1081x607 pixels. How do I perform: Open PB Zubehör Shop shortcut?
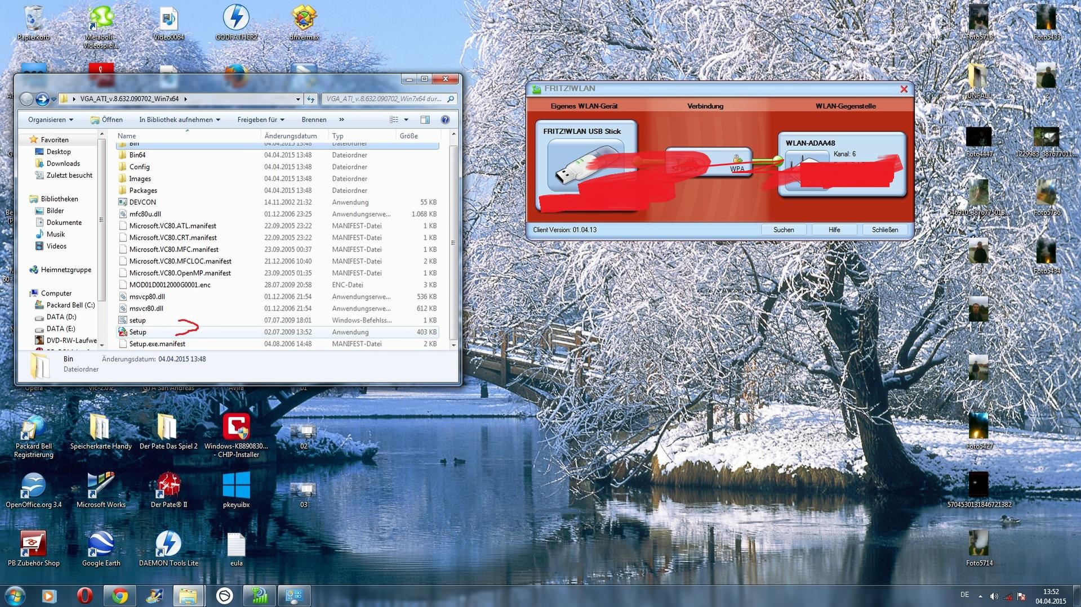(x=34, y=548)
